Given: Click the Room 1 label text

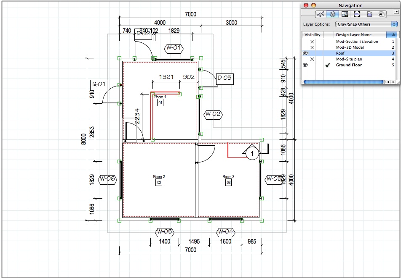Looking at the screenshot, I should (160, 97).
